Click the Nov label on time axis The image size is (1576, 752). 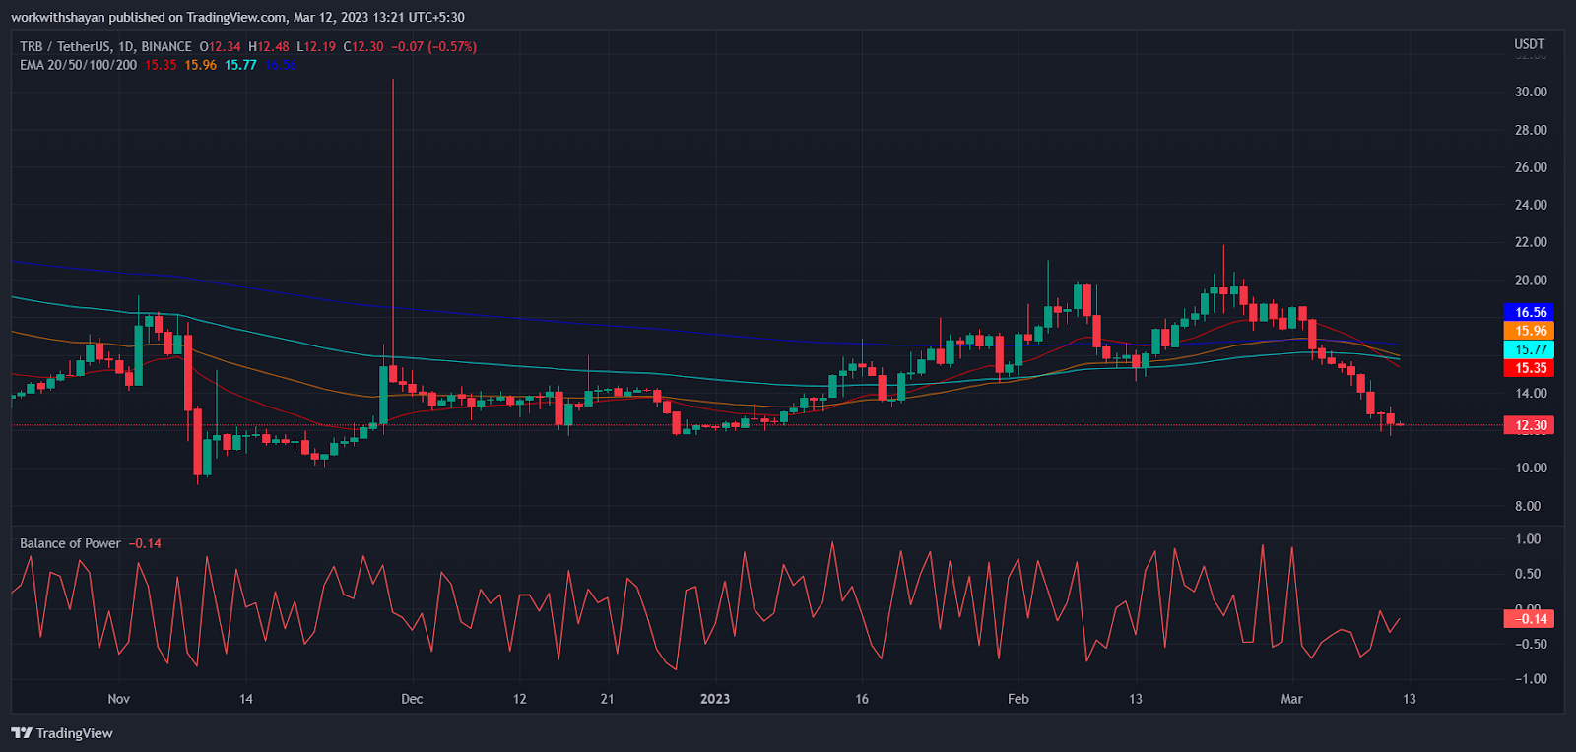pyautogui.click(x=118, y=699)
